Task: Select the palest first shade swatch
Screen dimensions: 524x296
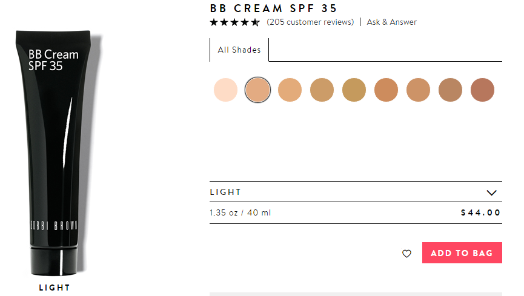Action: click(225, 90)
